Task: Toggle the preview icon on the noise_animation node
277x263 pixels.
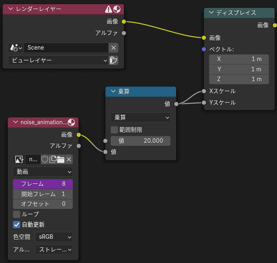Action: 71,122
